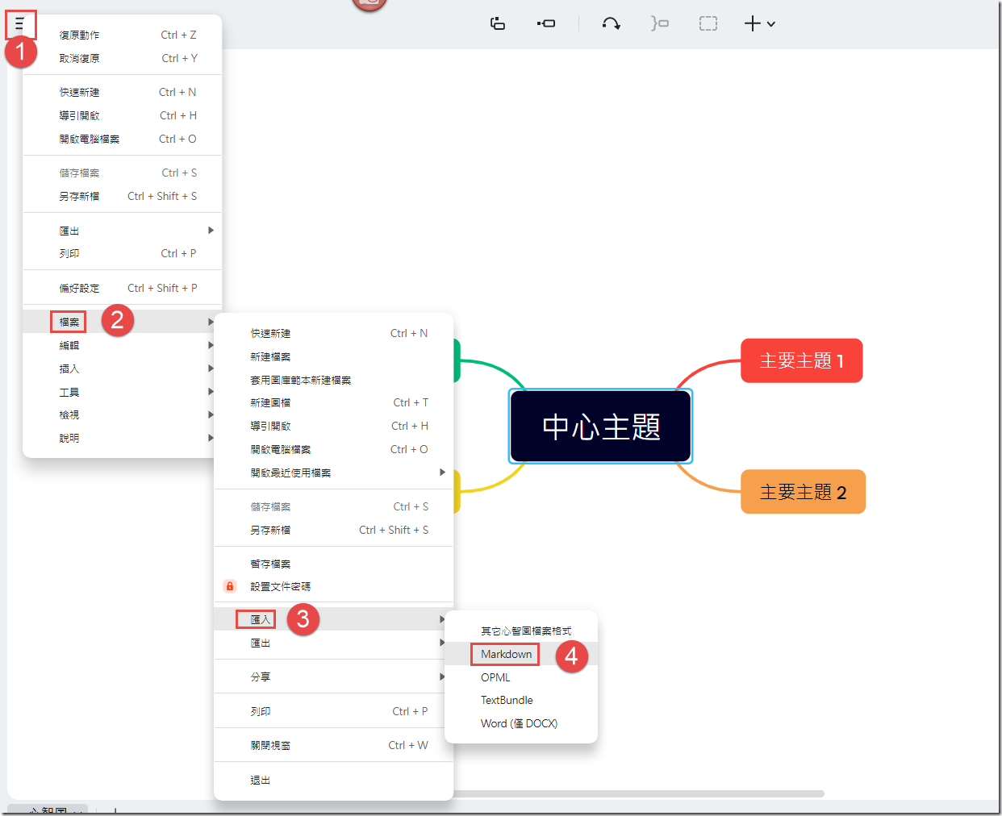
Task: Choose 設置文件密碼 entry
Action: pyautogui.click(x=333, y=586)
